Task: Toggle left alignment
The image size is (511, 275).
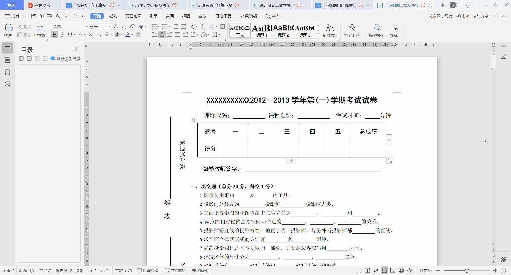Action: [x=154, y=35]
